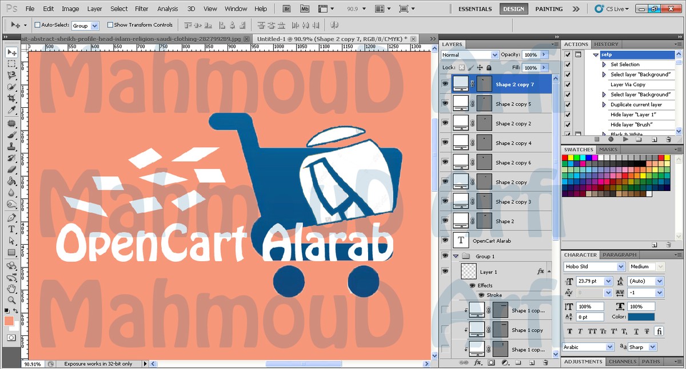Add layer style via fx icon
This screenshot has height=369, width=686.
(x=478, y=363)
